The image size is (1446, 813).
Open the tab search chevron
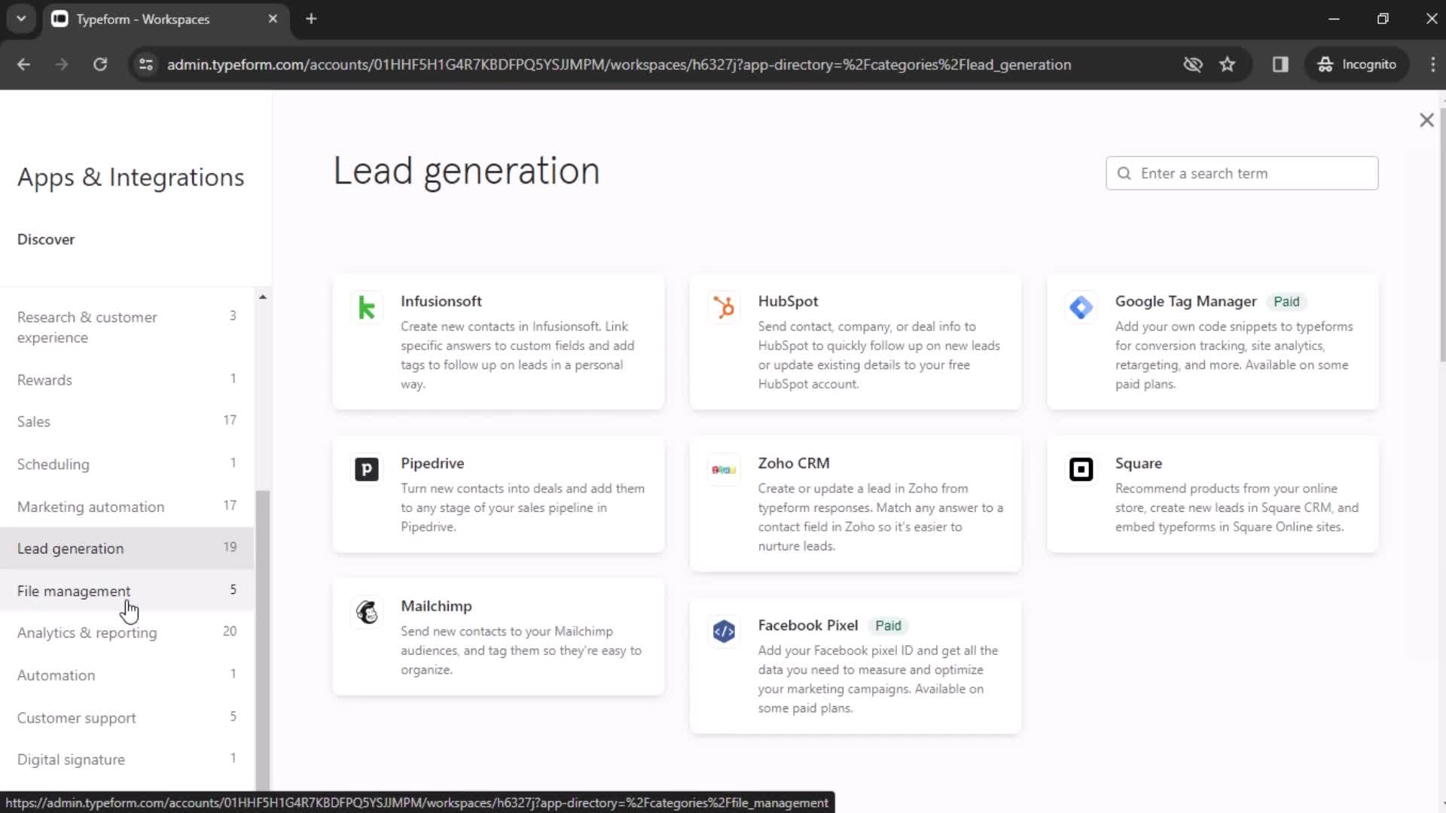click(x=20, y=18)
